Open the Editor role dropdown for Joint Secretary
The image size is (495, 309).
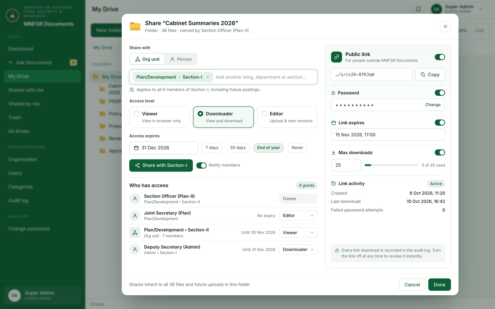click(298, 216)
